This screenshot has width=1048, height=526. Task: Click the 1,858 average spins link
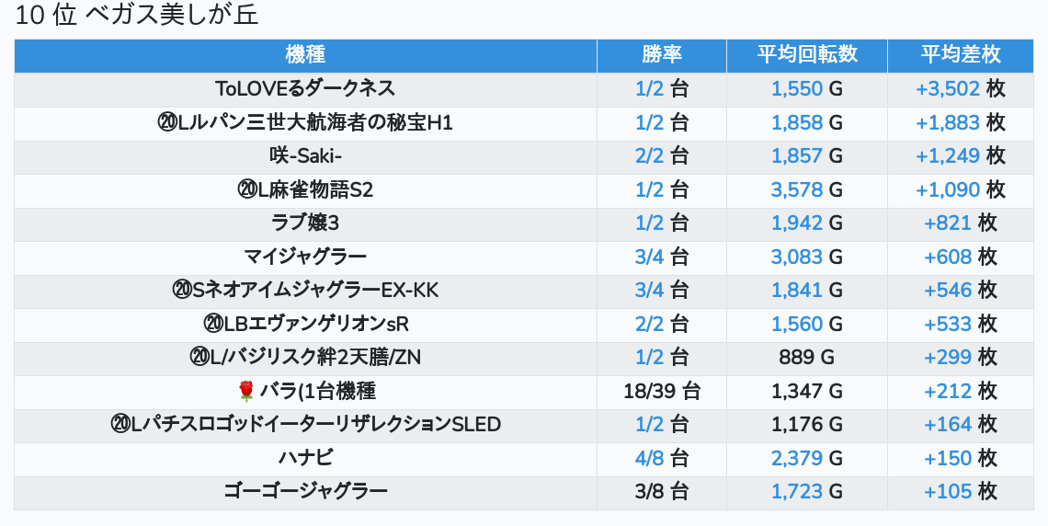tap(797, 123)
